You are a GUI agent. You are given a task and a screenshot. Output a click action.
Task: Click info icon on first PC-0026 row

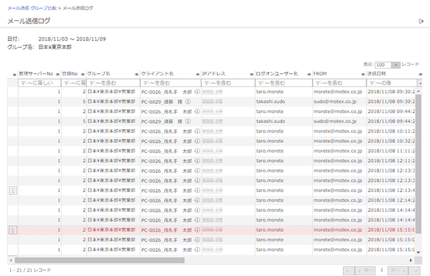[x=196, y=92]
